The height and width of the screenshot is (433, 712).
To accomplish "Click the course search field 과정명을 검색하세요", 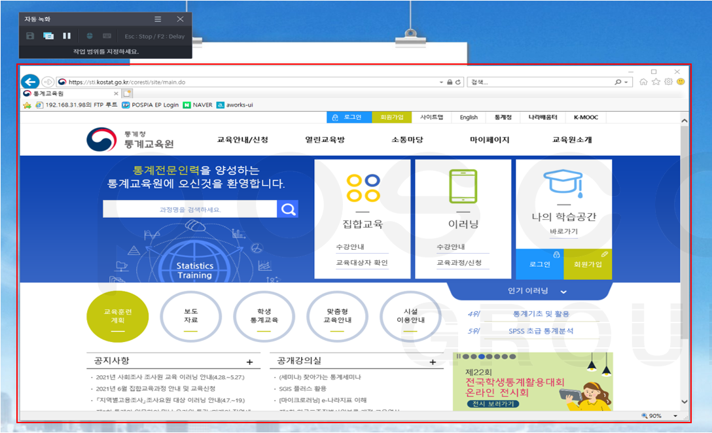I will point(190,209).
